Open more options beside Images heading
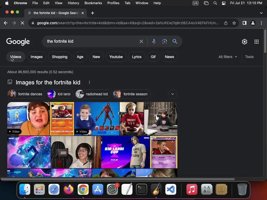This screenshot has height=200, width=267. click(x=89, y=83)
